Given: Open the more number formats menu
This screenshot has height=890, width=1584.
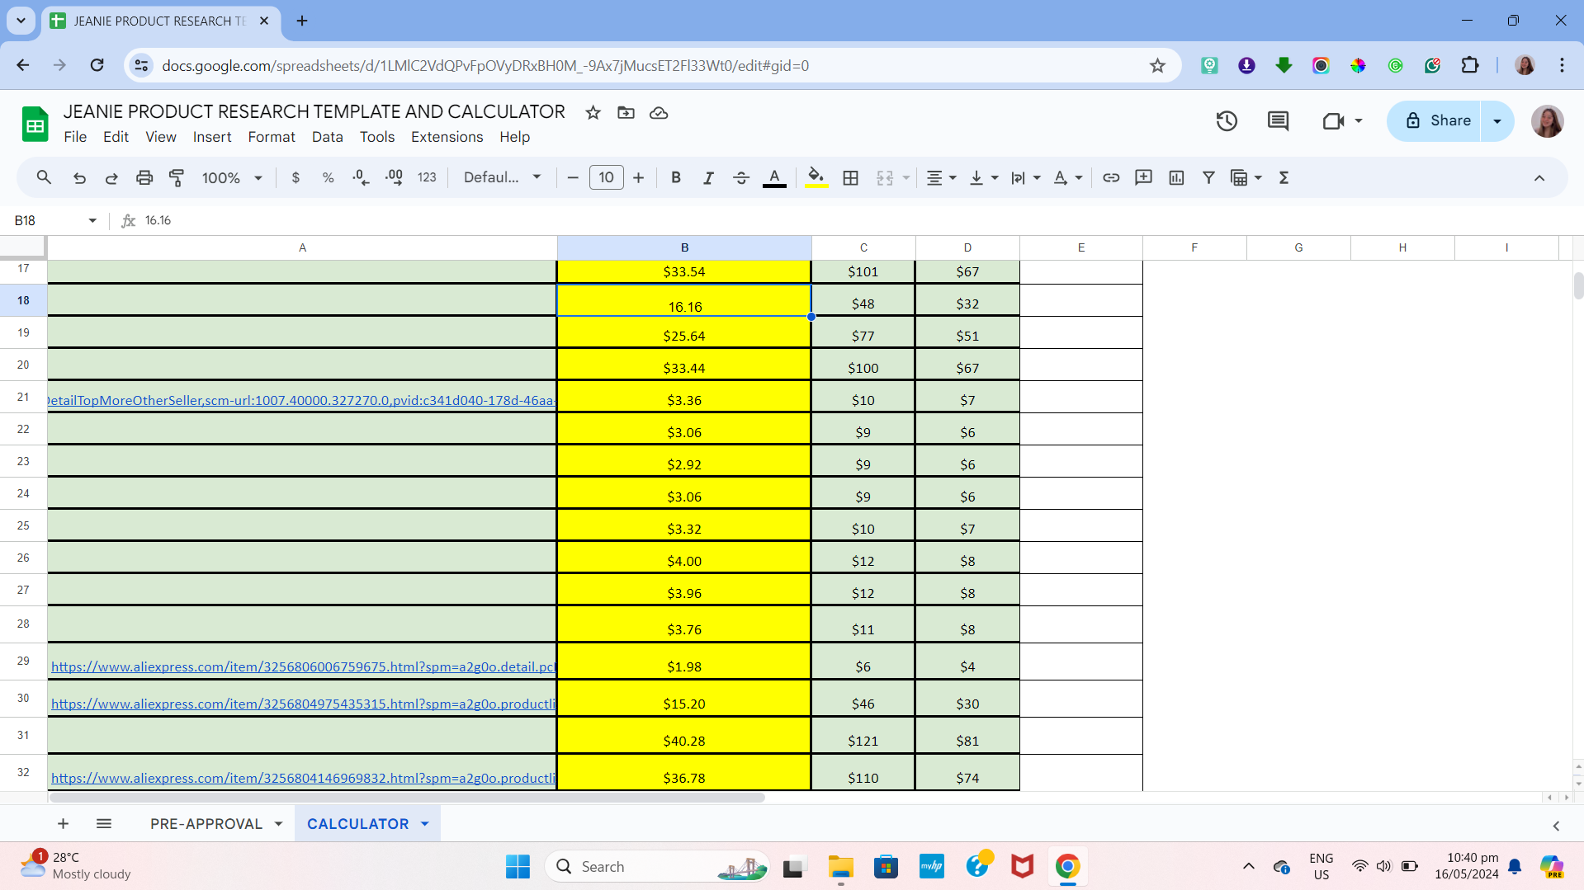Looking at the screenshot, I should 427,177.
